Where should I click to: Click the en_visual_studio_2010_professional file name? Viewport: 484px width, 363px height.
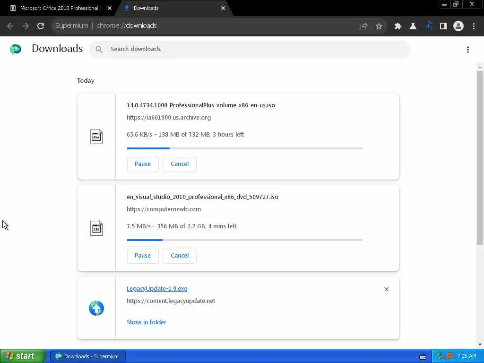tap(202, 197)
